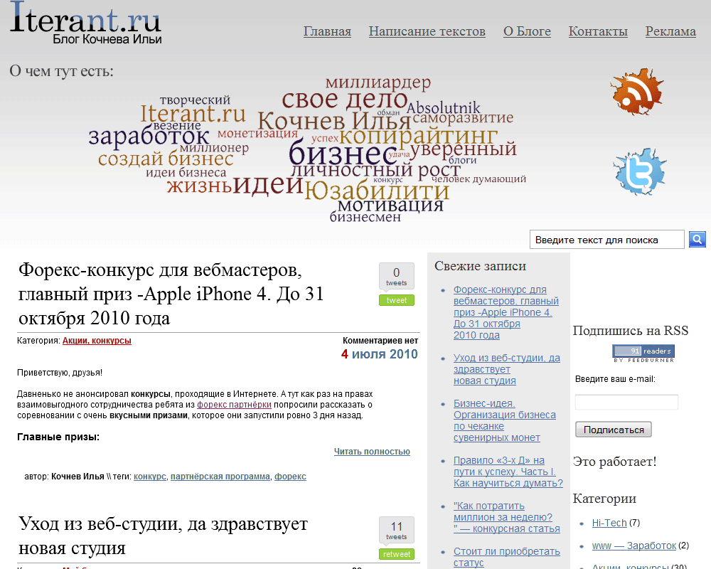
Task: Click tag cloud word заработок
Action: click(x=149, y=136)
